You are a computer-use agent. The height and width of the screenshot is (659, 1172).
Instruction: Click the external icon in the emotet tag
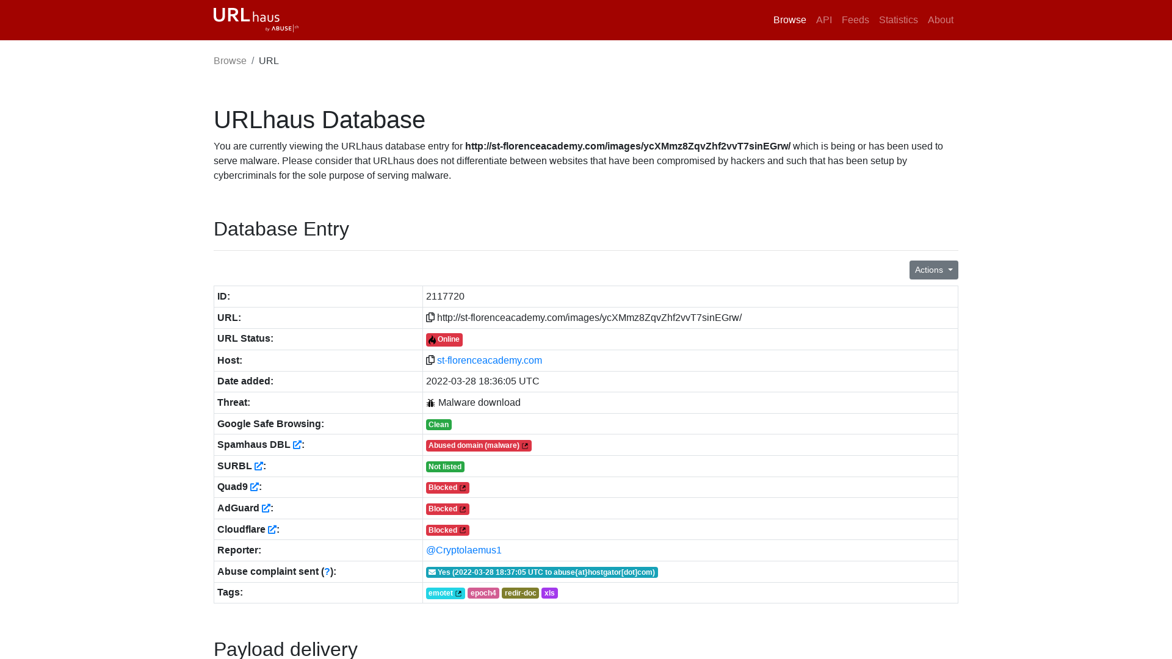click(x=458, y=594)
